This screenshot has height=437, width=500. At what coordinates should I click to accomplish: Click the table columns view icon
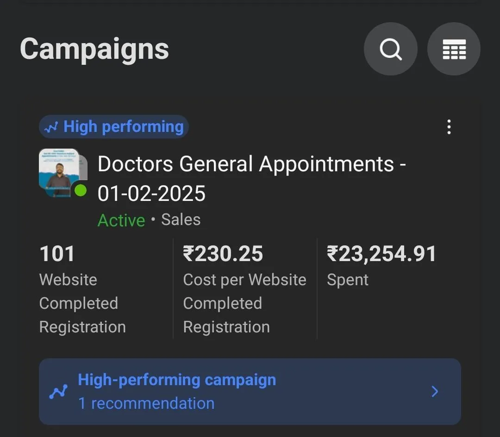(x=454, y=49)
